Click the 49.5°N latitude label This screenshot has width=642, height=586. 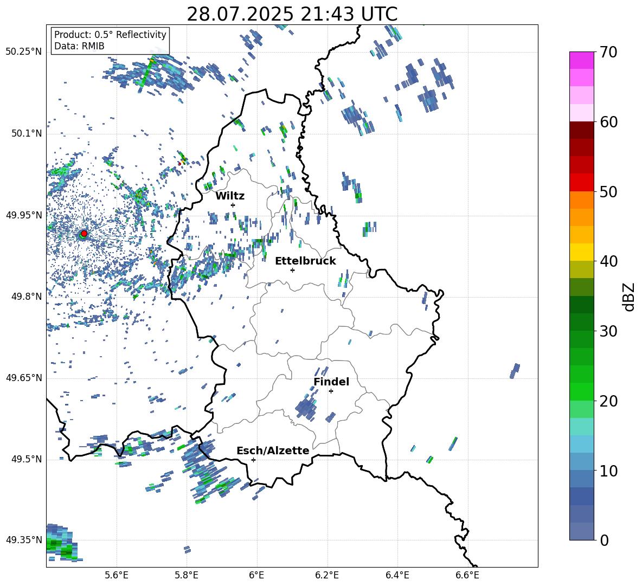point(27,459)
